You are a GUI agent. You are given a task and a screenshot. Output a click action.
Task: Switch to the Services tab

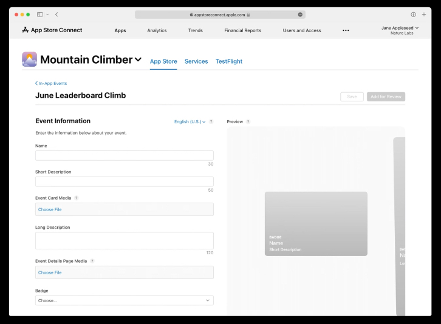(x=196, y=61)
